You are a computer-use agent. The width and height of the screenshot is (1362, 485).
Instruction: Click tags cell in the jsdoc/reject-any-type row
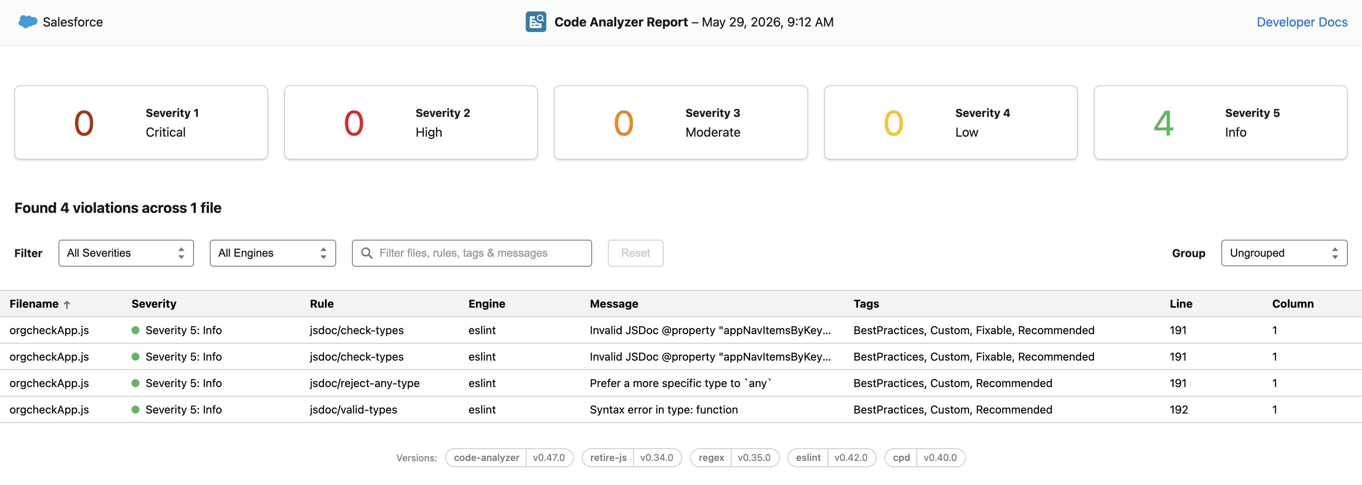tap(953, 383)
